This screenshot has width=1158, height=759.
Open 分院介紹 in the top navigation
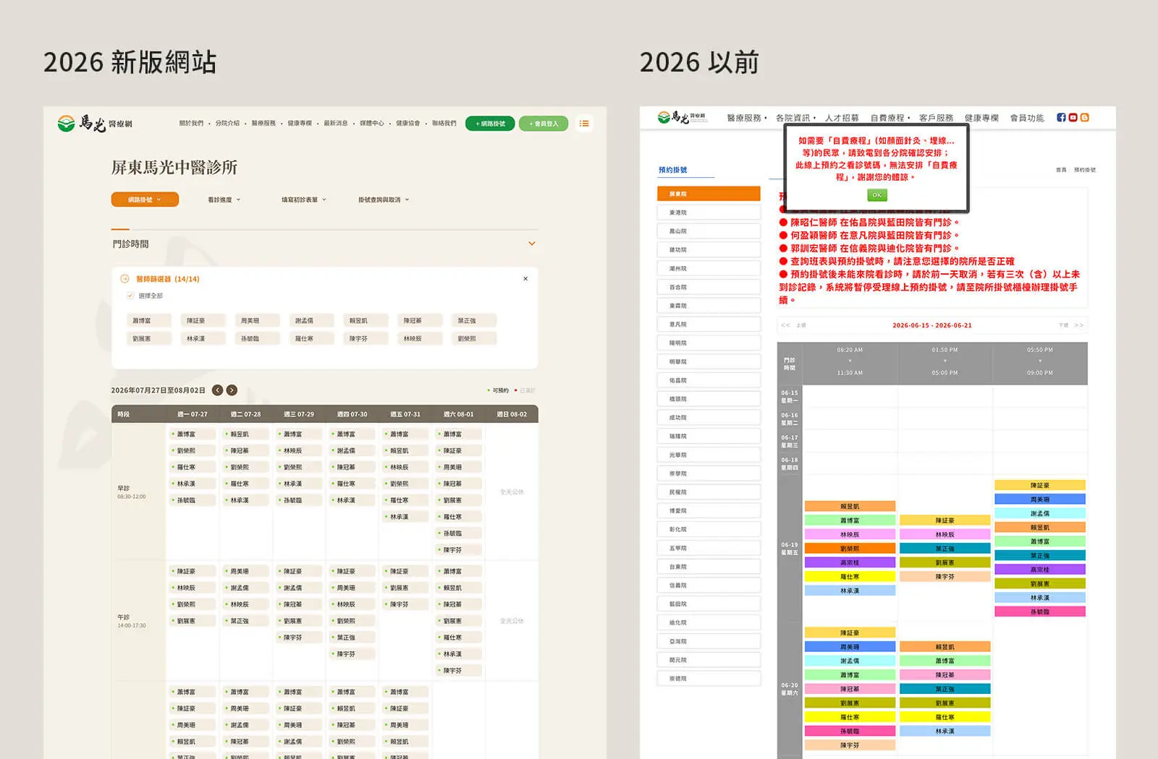coord(227,124)
